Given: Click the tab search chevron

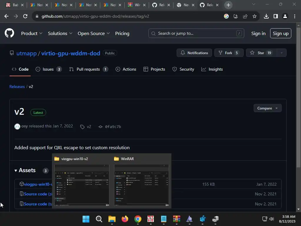Looking at the screenshot, I should (x=254, y=4).
